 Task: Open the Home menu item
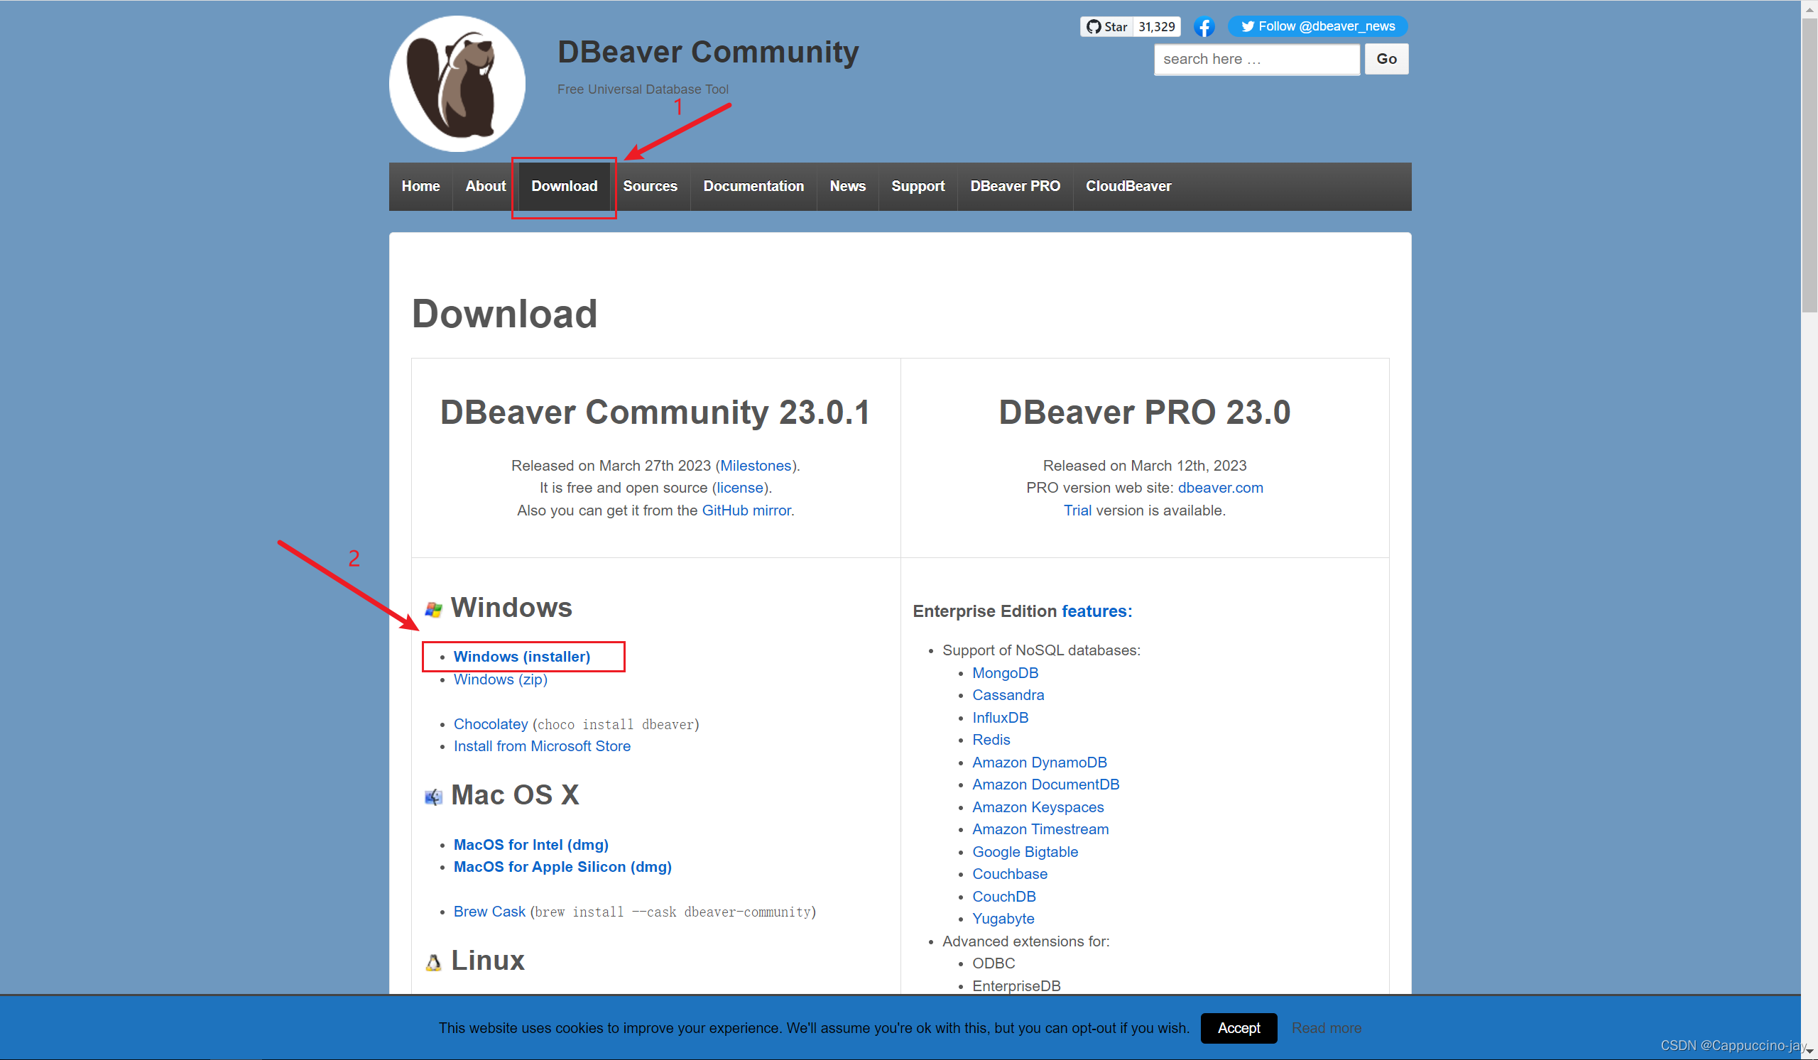420,186
